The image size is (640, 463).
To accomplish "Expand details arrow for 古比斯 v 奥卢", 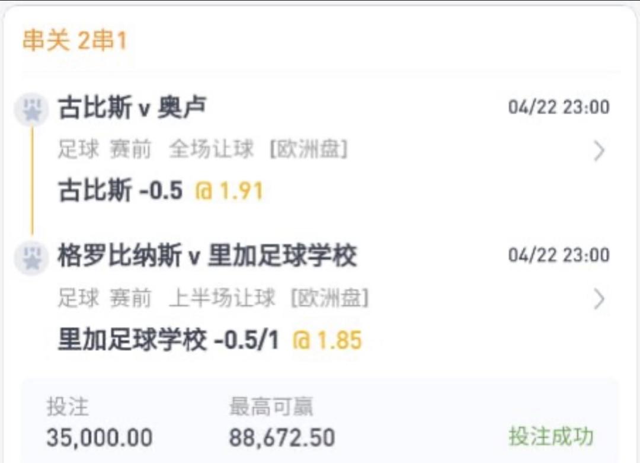I will click(599, 151).
